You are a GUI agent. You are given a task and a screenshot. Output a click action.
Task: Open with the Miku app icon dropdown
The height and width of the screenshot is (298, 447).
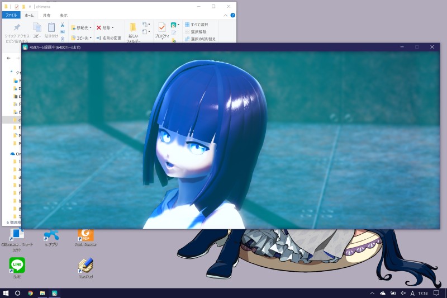[x=175, y=25]
